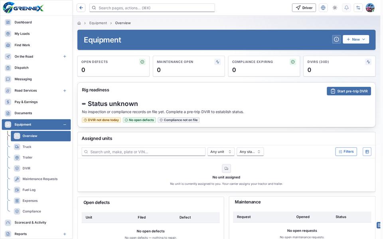Start pre-trip DVIR
Viewport: 383px width, 239px height.
click(349, 91)
